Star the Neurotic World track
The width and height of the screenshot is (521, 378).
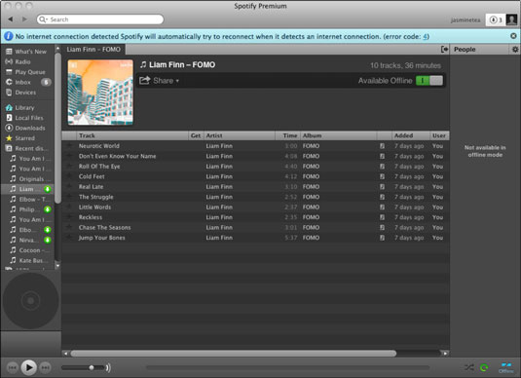pyautogui.click(x=69, y=145)
